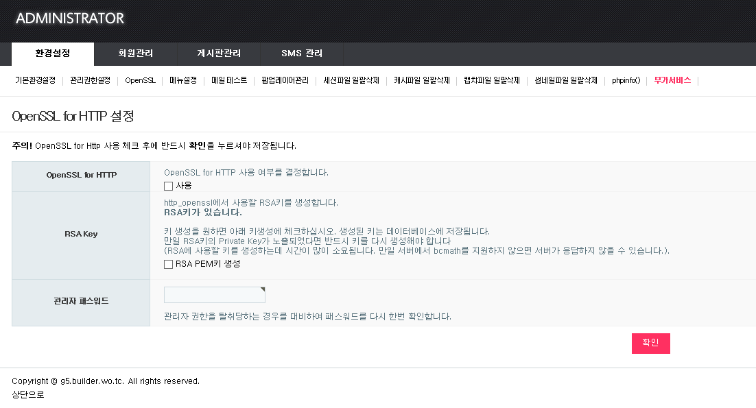Open 메뉴설정 from the submenu
This screenshot has height=408, width=756.
pos(183,80)
